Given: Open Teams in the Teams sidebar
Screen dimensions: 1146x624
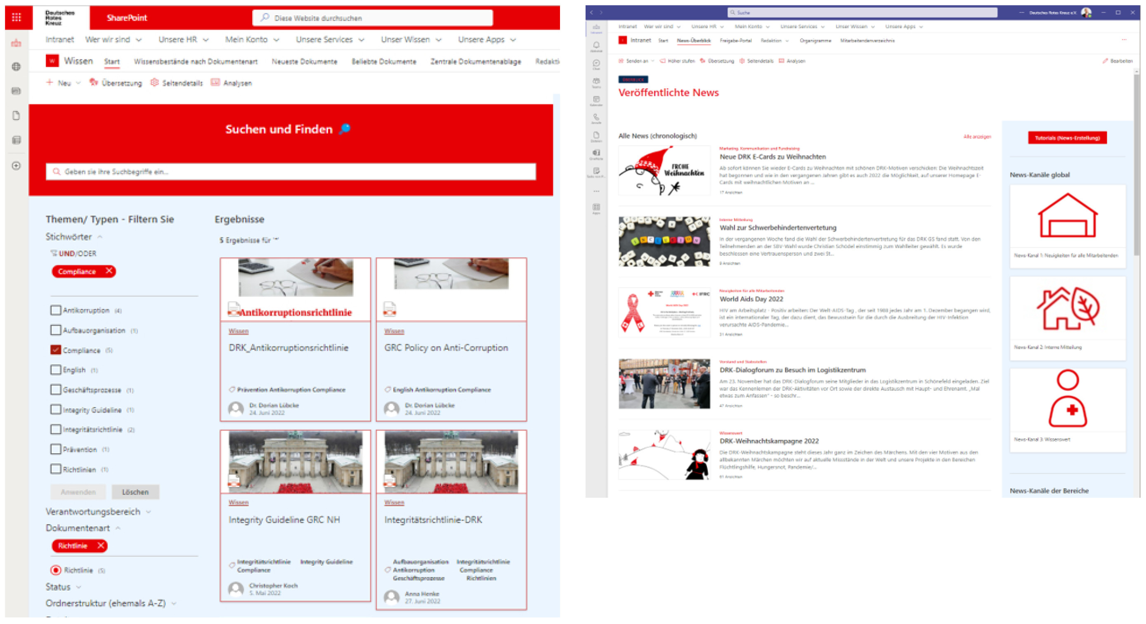Looking at the screenshot, I should pos(596,83).
